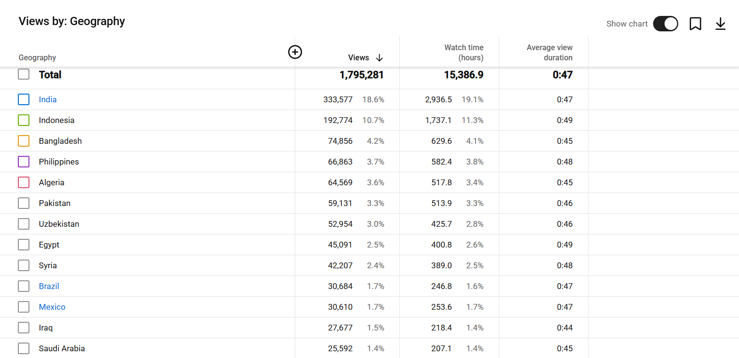Click the Views sort arrow
Viewport: 739px width, 358px height.
point(379,58)
